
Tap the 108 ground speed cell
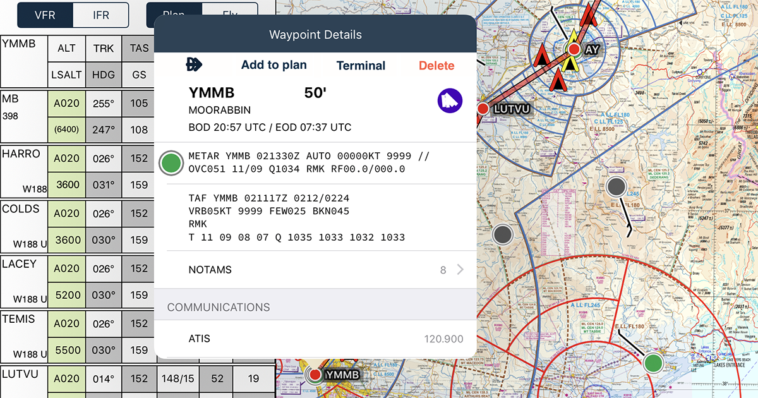coord(140,130)
